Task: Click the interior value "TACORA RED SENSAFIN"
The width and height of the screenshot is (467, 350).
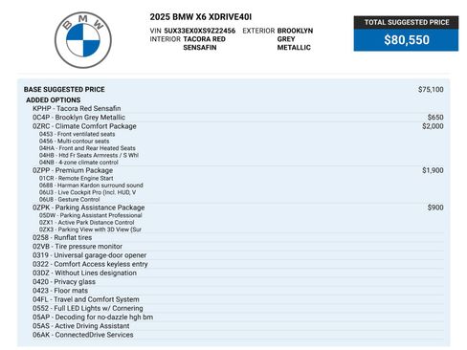Action: pyautogui.click(x=204, y=43)
